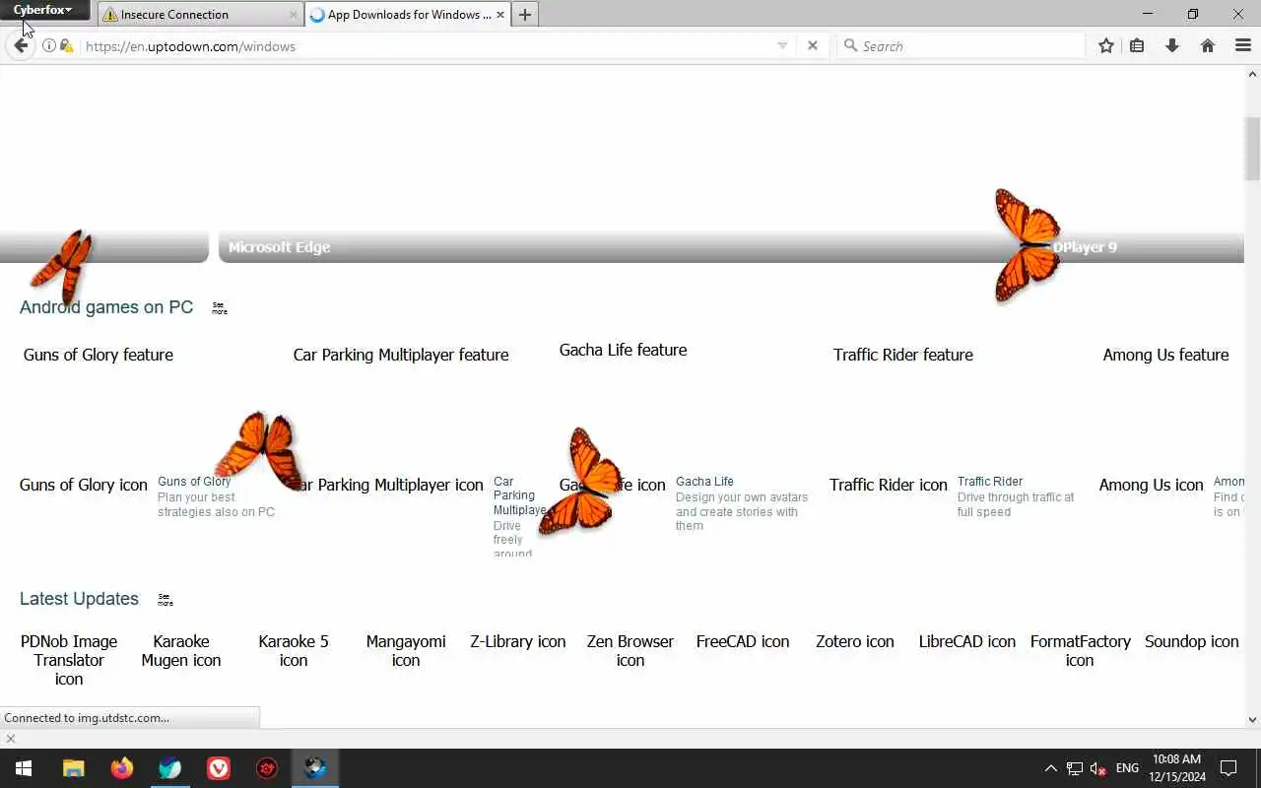
Task: Open the Android games on PC heading
Action: pyautogui.click(x=106, y=307)
